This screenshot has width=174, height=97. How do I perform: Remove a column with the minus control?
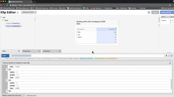coord(173,20)
